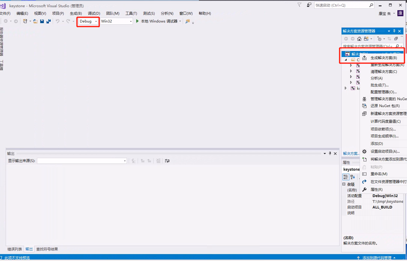Screen dimensions: 407x261
Task: Toggle the Output panel auto-hide pushpin
Action: pyautogui.click(x=330, y=153)
